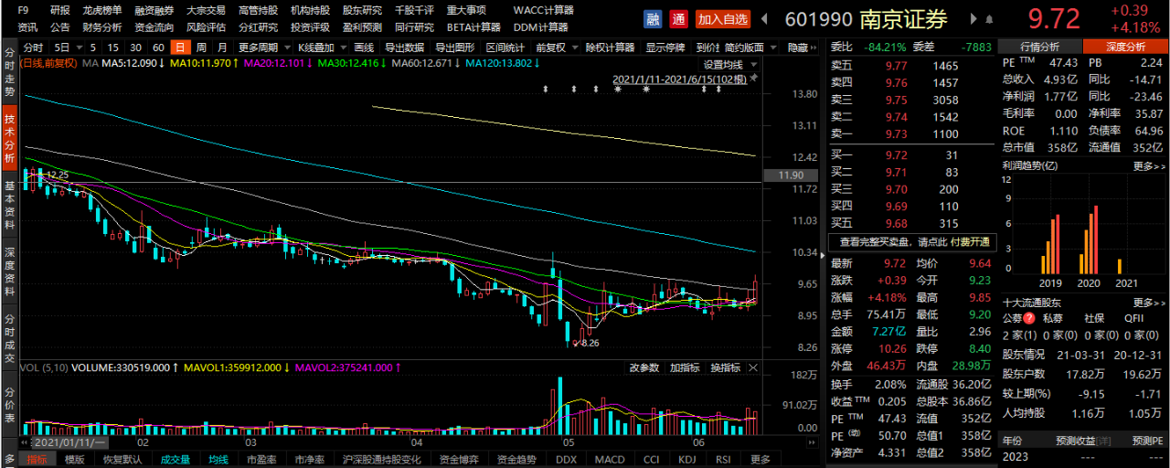
Task: Open 更多 link beside 十大流通股东
Action: pos(1149,303)
